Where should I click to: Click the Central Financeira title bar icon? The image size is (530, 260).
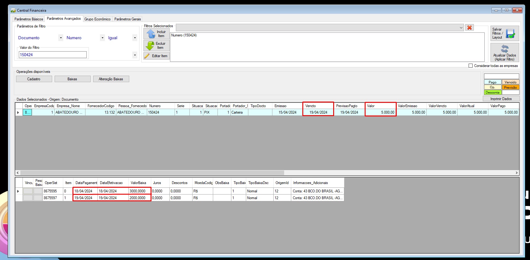point(13,10)
